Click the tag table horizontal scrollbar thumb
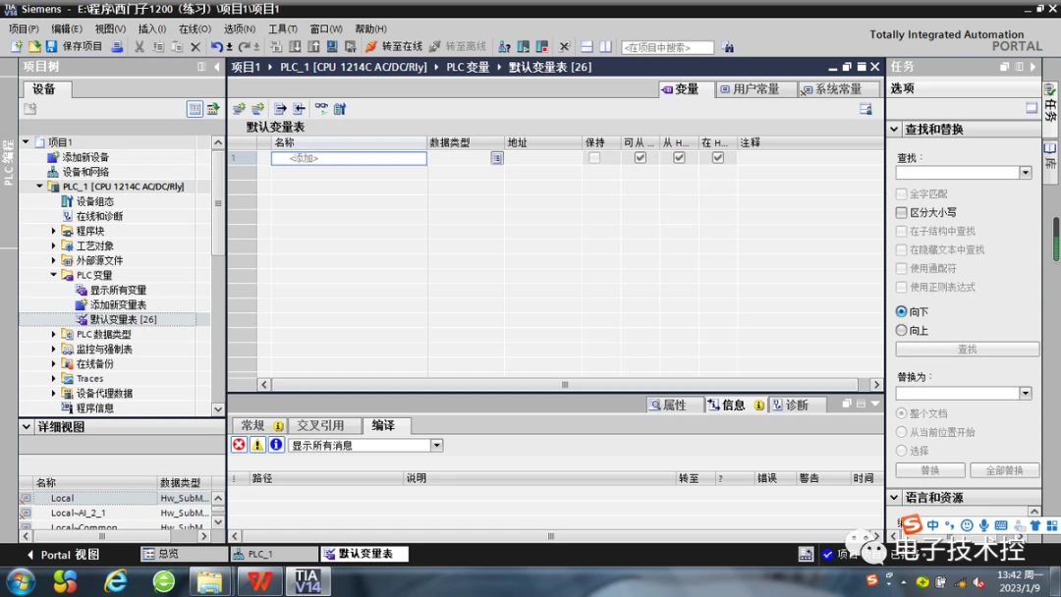Screen dimensions: 1061x597 coord(565,385)
